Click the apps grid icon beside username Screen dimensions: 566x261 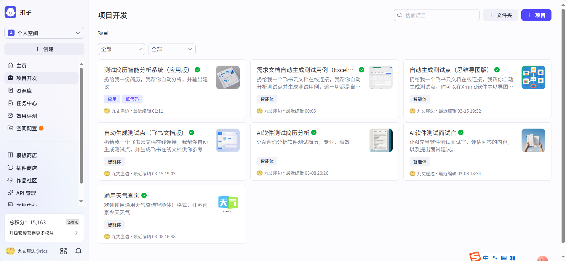coord(63,251)
